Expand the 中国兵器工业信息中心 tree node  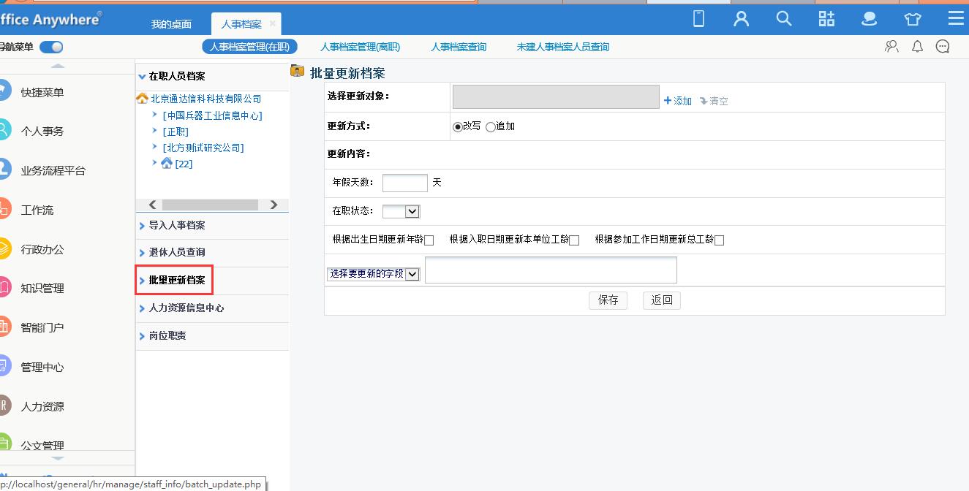pos(155,115)
